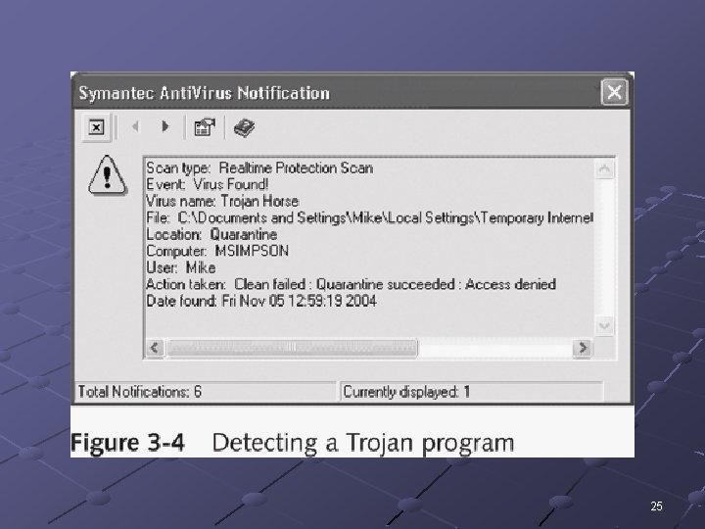Click the 'Location: Quarantine' line

click(x=211, y=234)
